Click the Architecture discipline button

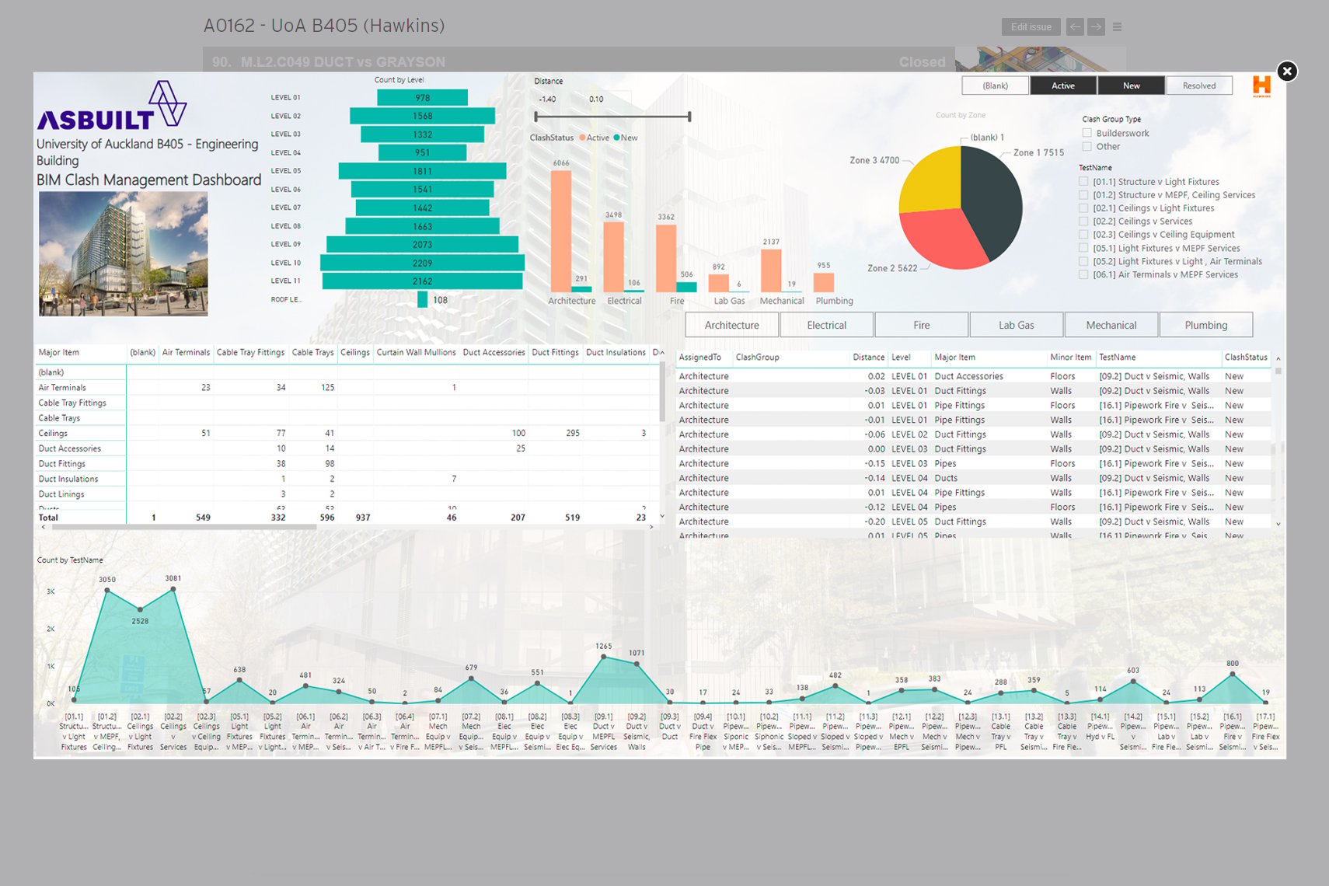pyautogui.click(x=731, y=325)
